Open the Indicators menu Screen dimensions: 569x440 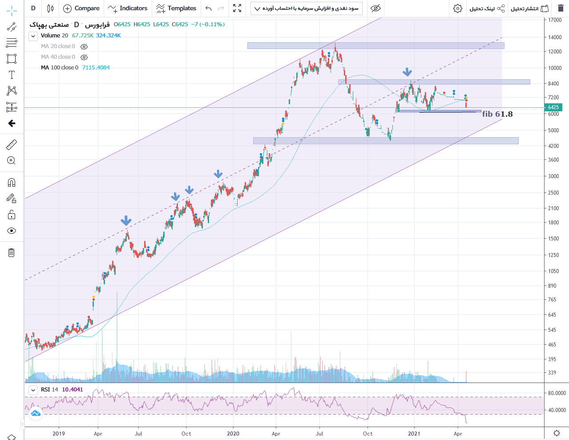(128, 8)
